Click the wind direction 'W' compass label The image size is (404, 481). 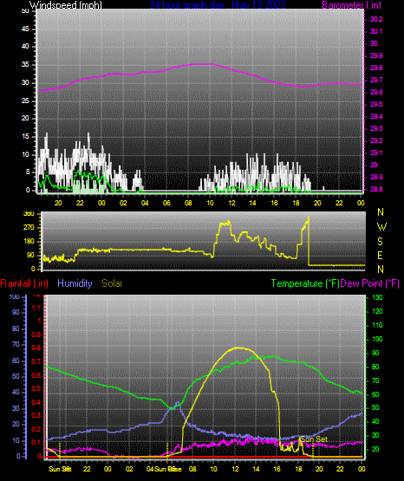pos(381,227)
